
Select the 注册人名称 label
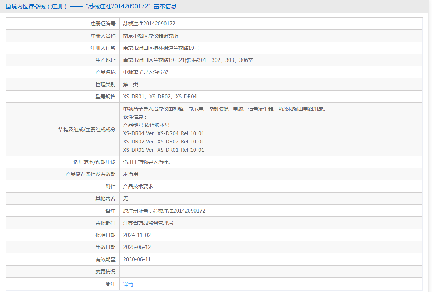pos(103,36)
